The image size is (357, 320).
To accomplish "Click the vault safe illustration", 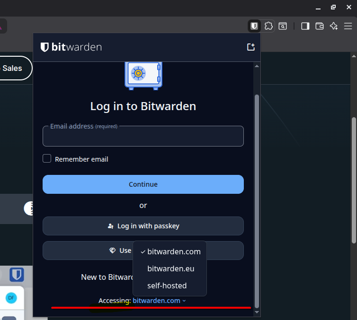I will 143,76.
